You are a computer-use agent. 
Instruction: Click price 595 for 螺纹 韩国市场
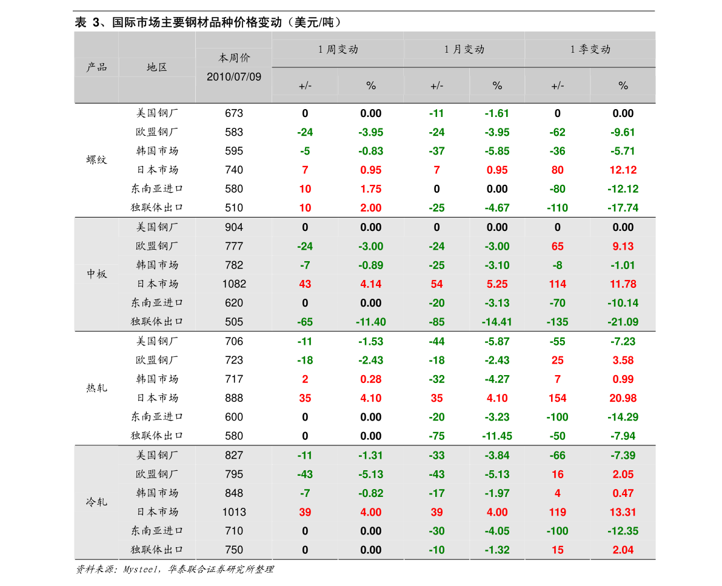(234, 151)
